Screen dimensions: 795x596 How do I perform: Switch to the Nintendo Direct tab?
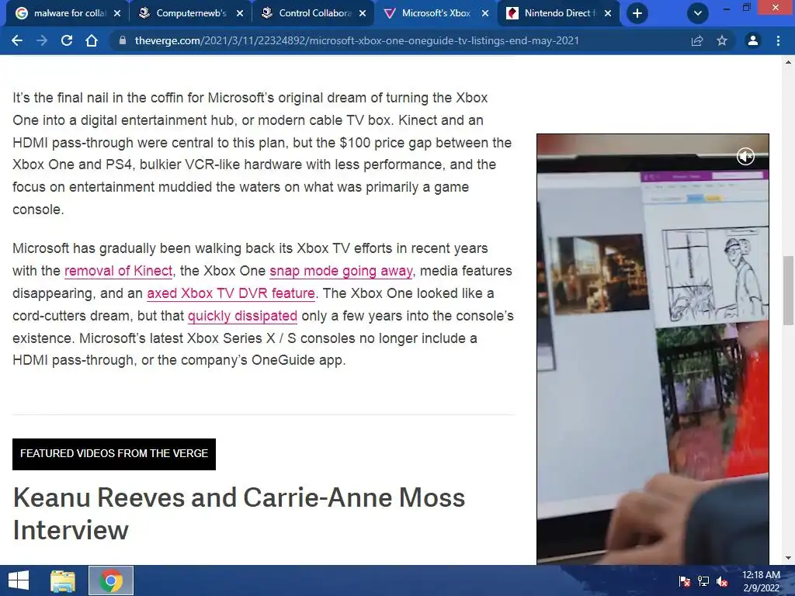[x=558, y=13]
